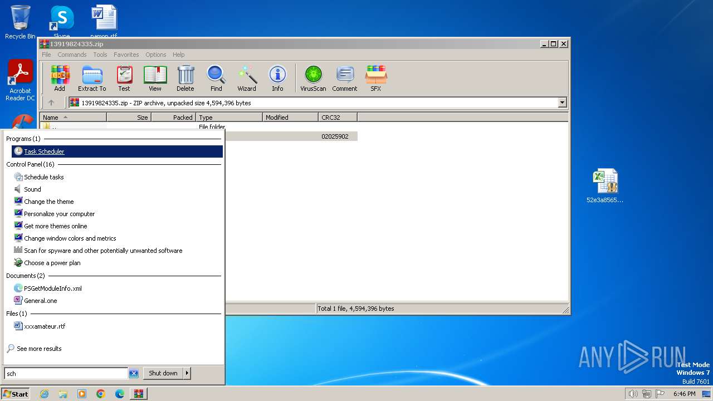713x401 pixels.
Task: Click See more results
Action: tap(34, 349)
